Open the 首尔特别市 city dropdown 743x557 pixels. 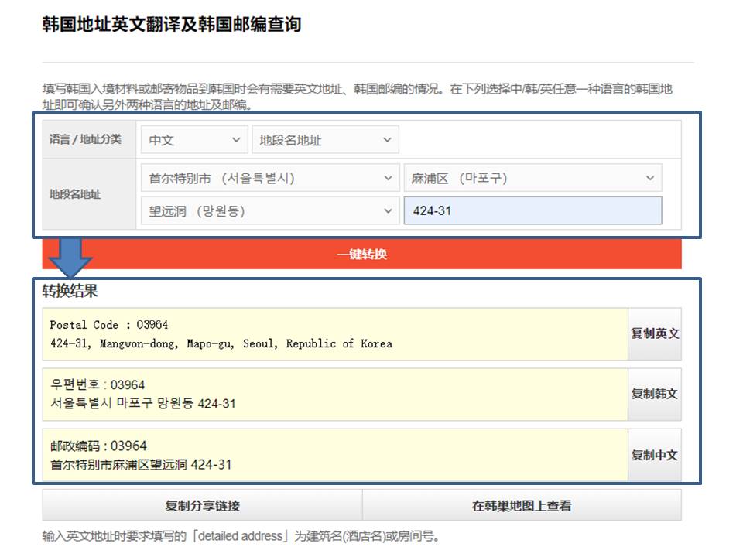pyautogui.click(x=270, y=178)
